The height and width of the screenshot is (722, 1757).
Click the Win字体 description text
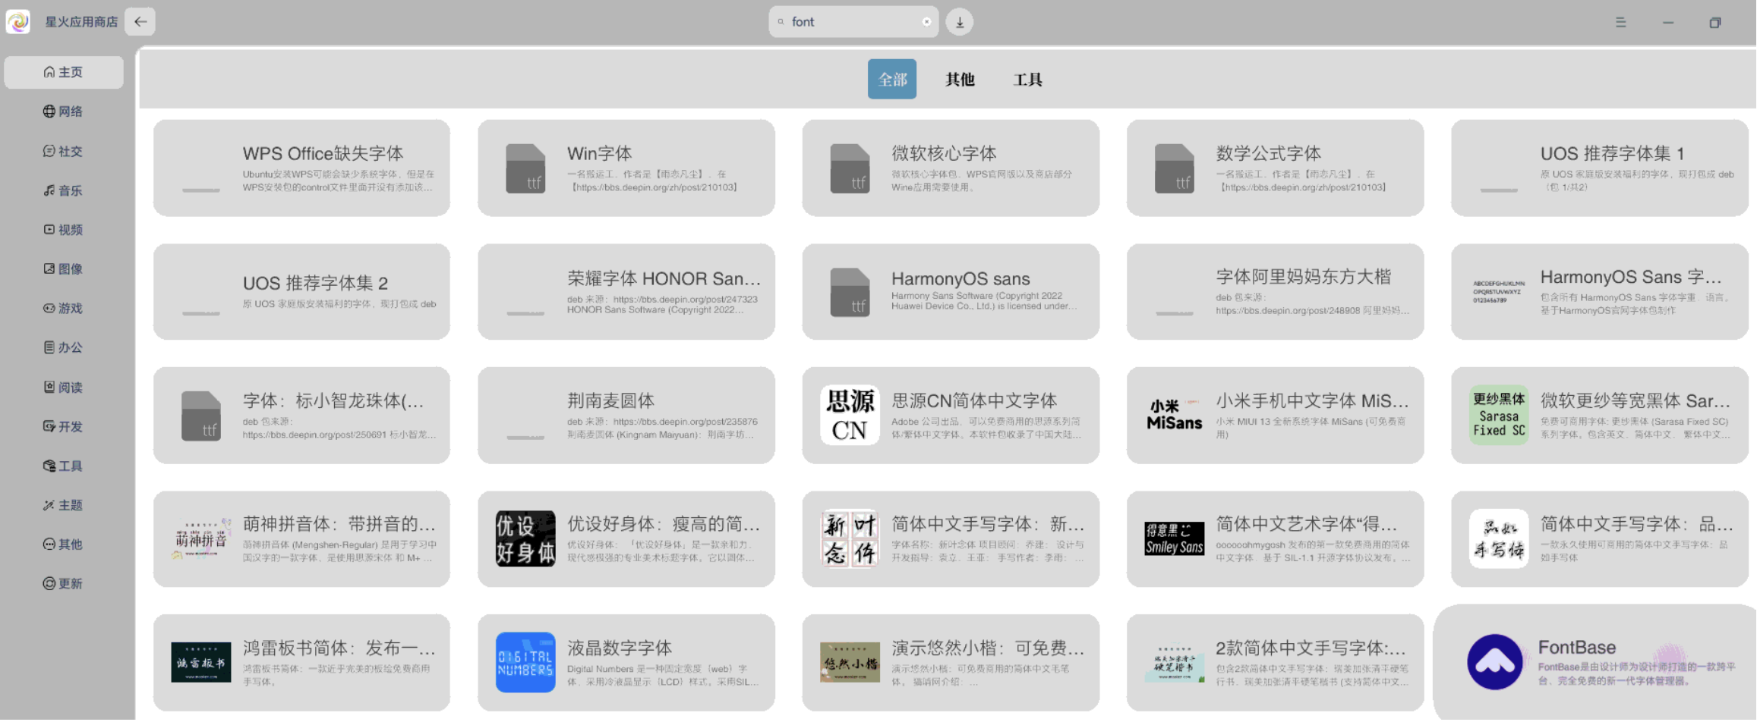[652, 180]
